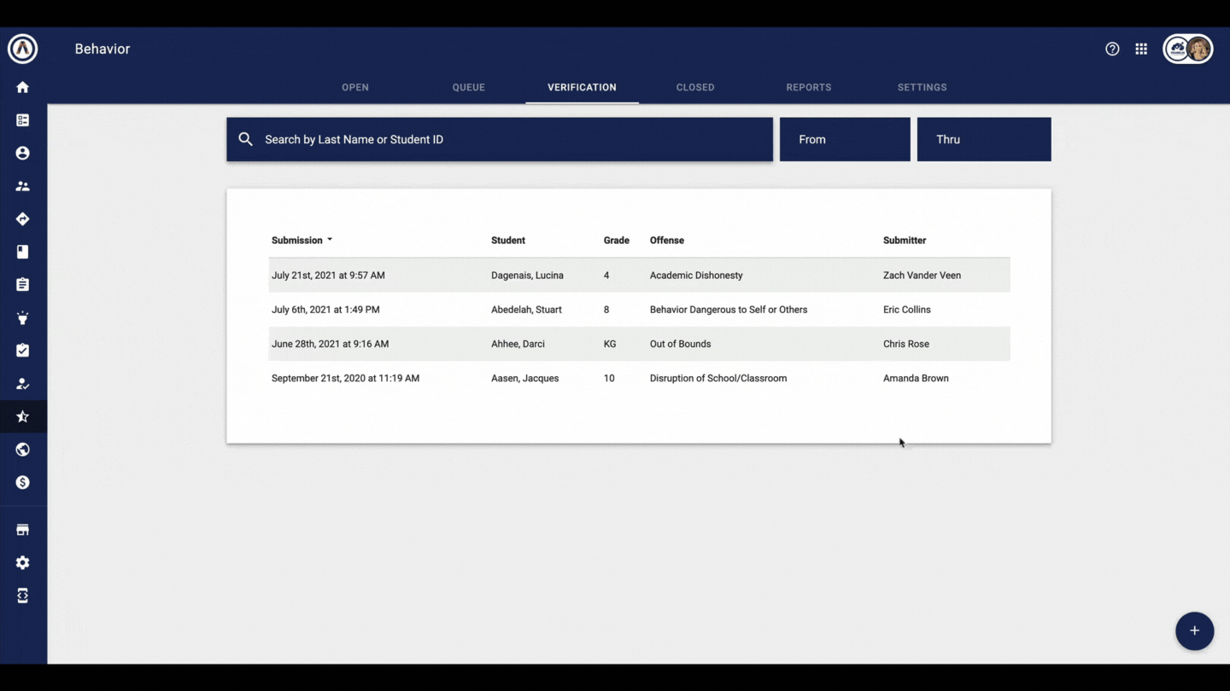Image resolution: width=1230 pixels, height=691 pixels.
Task: Open the From date picker
Action: click(844, 140)
